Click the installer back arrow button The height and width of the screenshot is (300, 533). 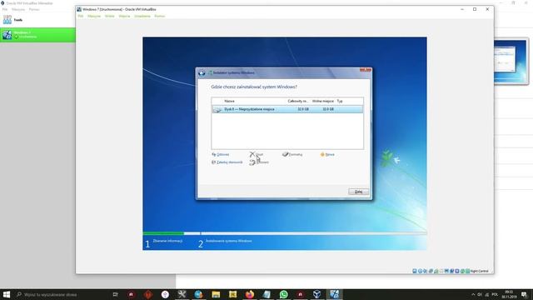[x=202, y=73]
